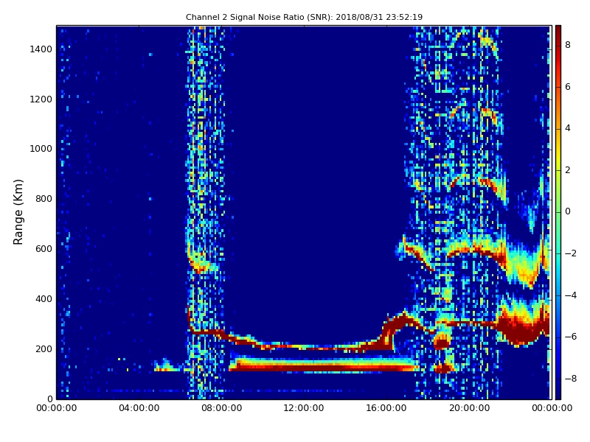Click the 600 range tick label

pos(44,249)
